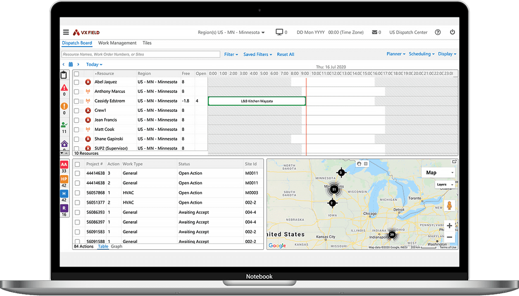Screen dimensions: 519x296
Task: Open the envelope messages icon
Action: tap(375, 32)
